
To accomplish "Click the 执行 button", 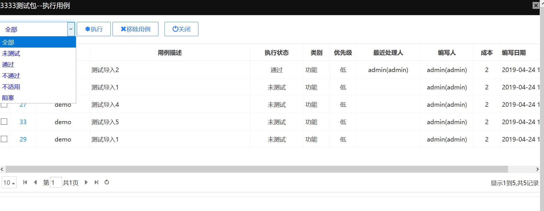I will 94,29.
